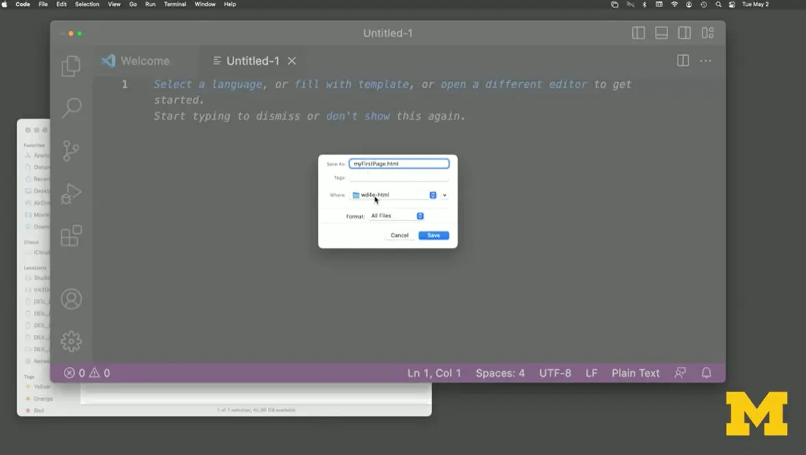Toggle the Primary Side Bar layout icon
The image size is (806, 455).
(x=638, y=32)
